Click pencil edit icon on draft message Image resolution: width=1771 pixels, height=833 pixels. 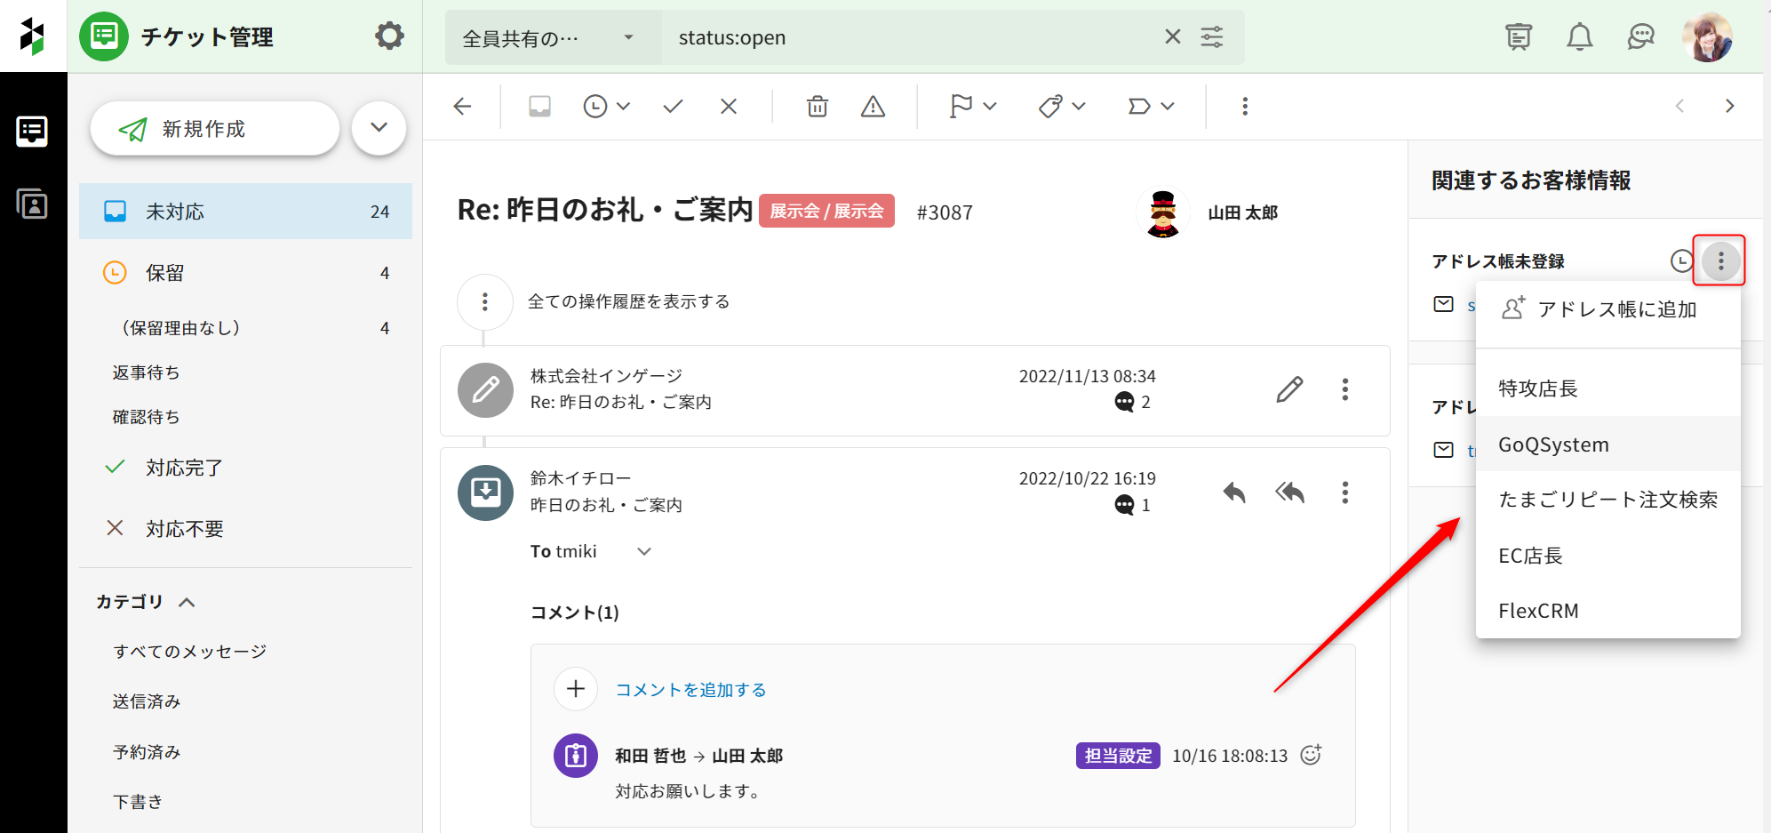(x=1289, y=389)
